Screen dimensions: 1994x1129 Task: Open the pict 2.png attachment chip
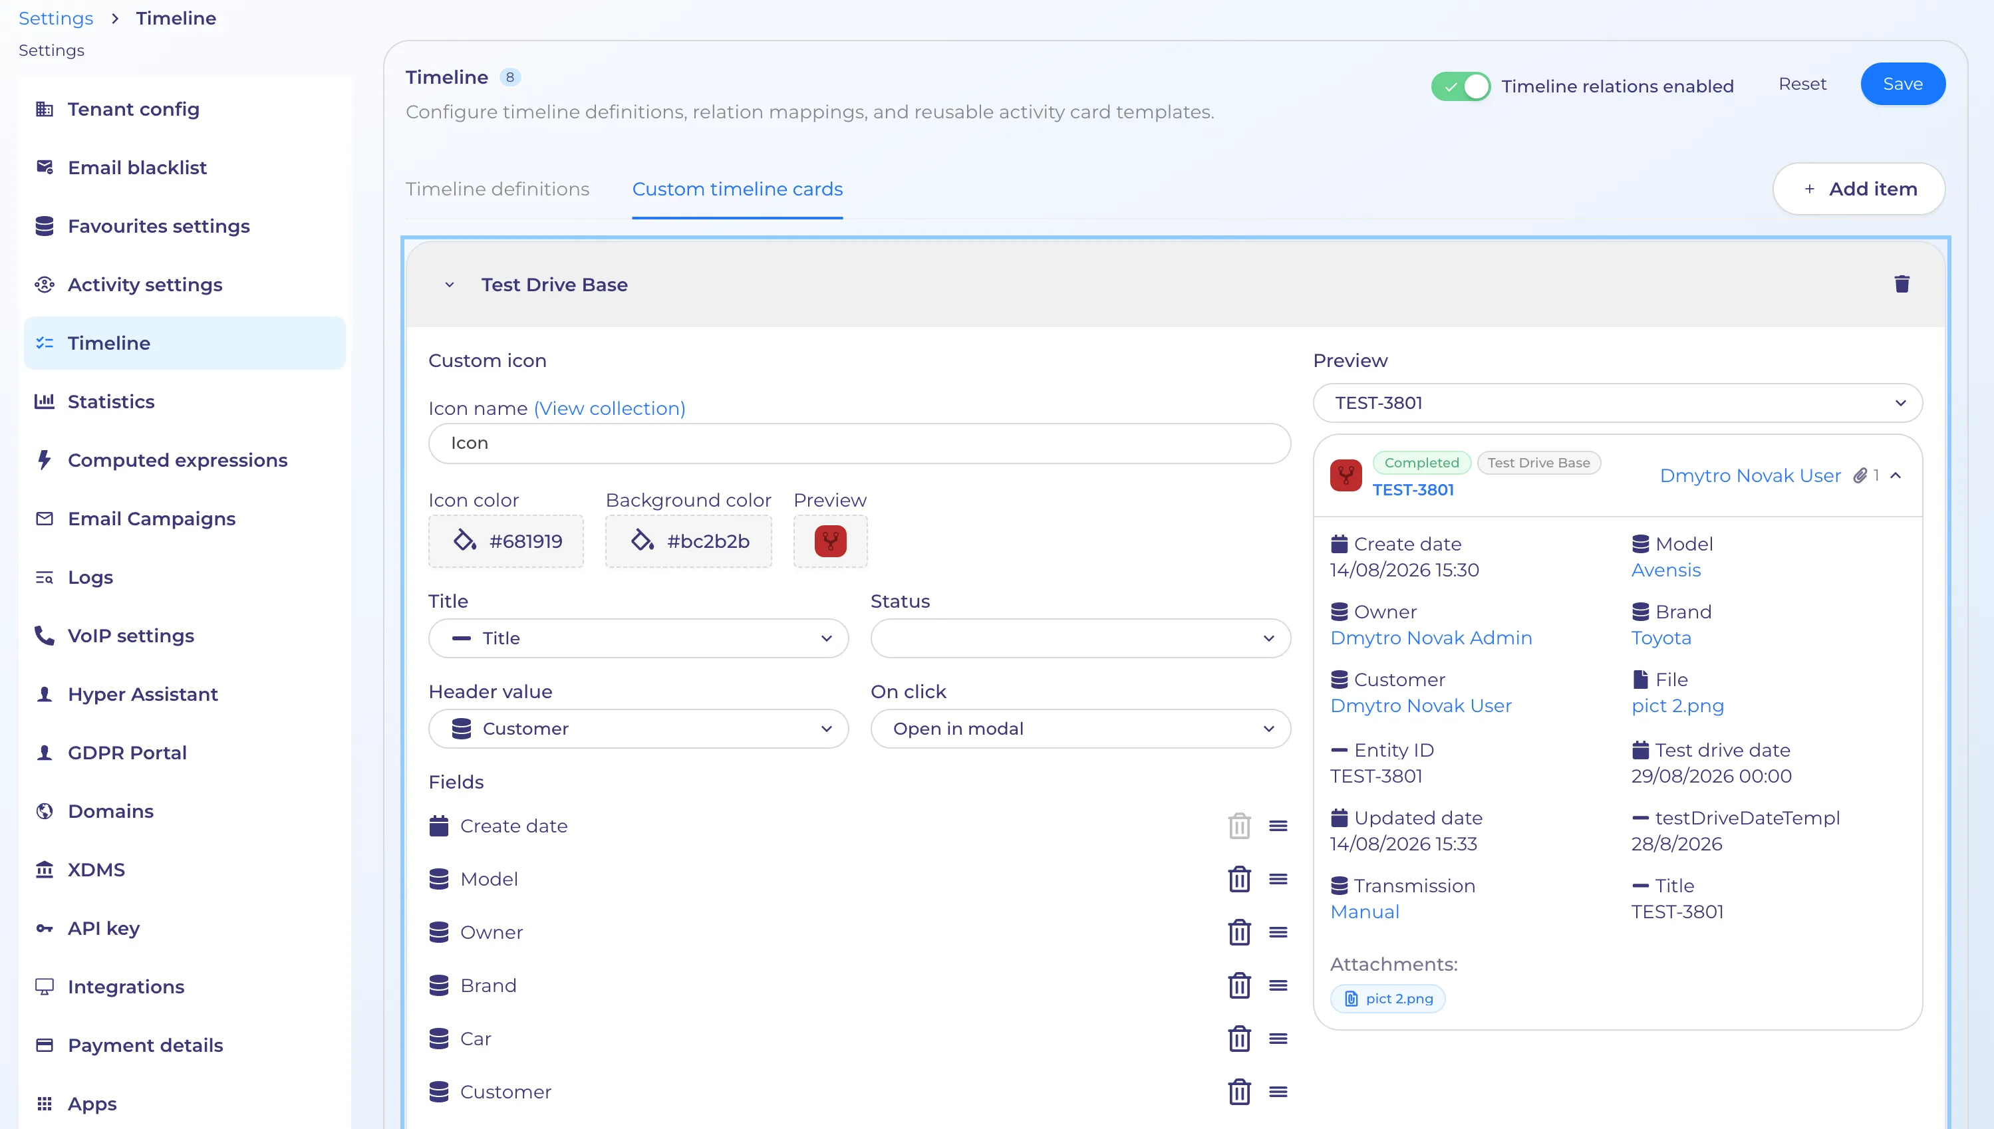[x=1387, y=999]
